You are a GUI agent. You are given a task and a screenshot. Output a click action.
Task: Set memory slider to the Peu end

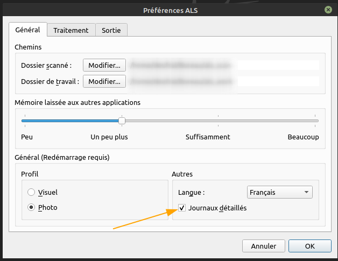click(x=24, y=121)
